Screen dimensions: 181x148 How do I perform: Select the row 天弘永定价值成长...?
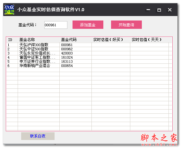coord(89,53)
